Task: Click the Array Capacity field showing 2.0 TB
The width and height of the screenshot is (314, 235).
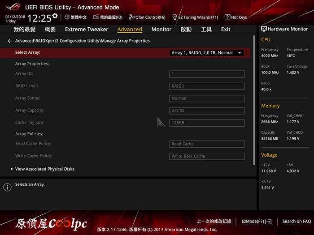Action: (207, 111)
